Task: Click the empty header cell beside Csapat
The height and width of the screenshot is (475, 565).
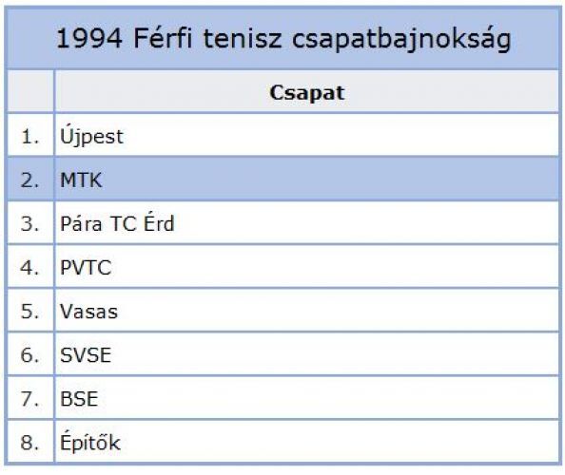Action: 30,92
